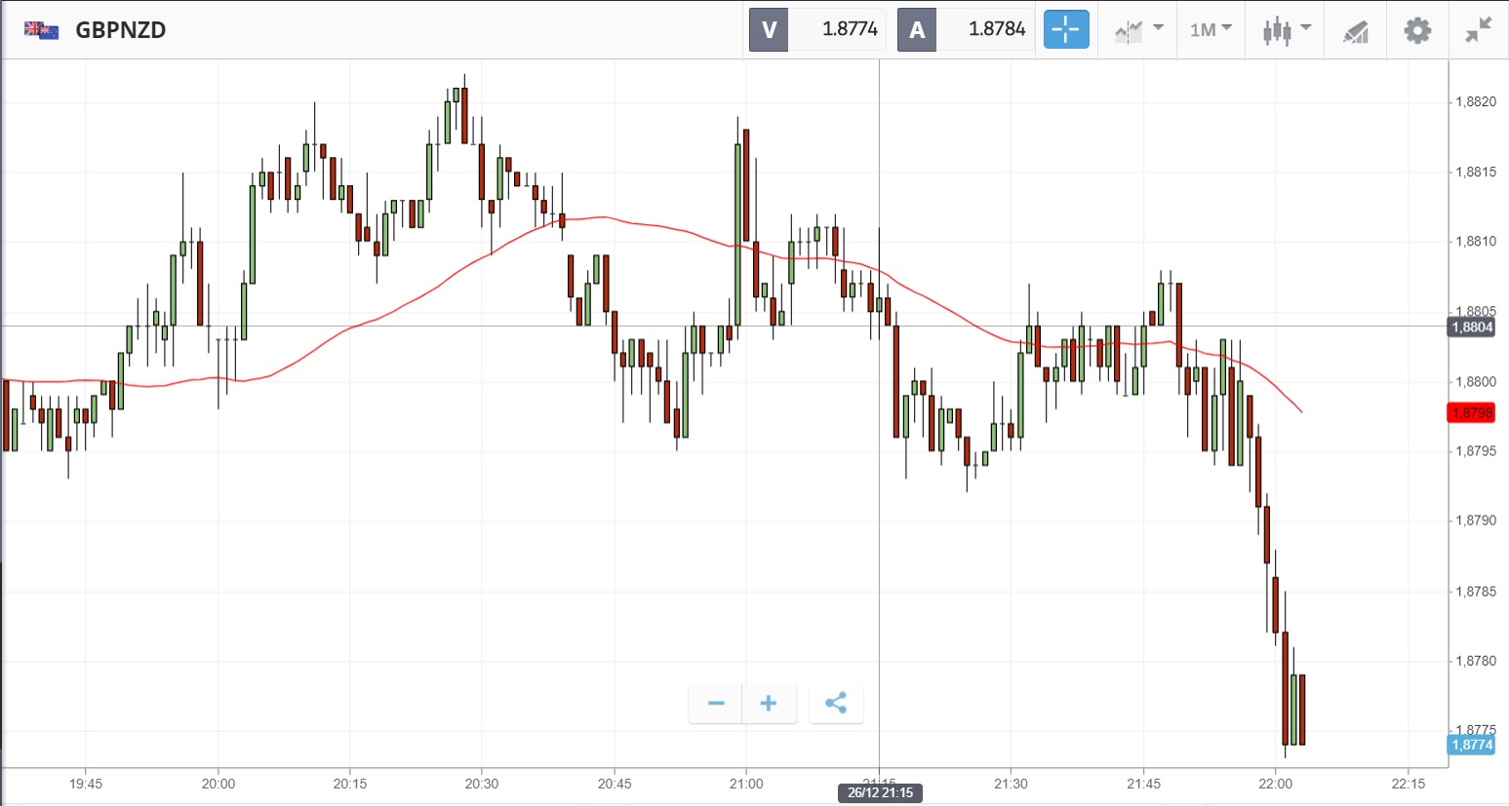Click the 26/12 21:15 crosshair time label
1509x806 pixels.
pyautogui.click(x=880, y=792)
